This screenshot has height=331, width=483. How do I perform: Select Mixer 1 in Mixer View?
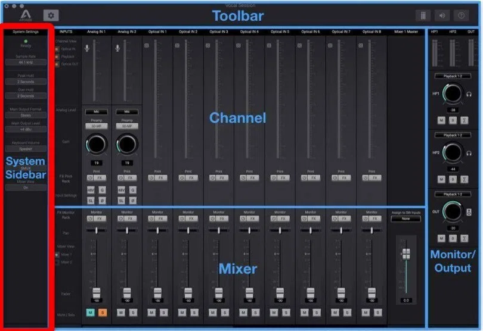click(57, 255)
